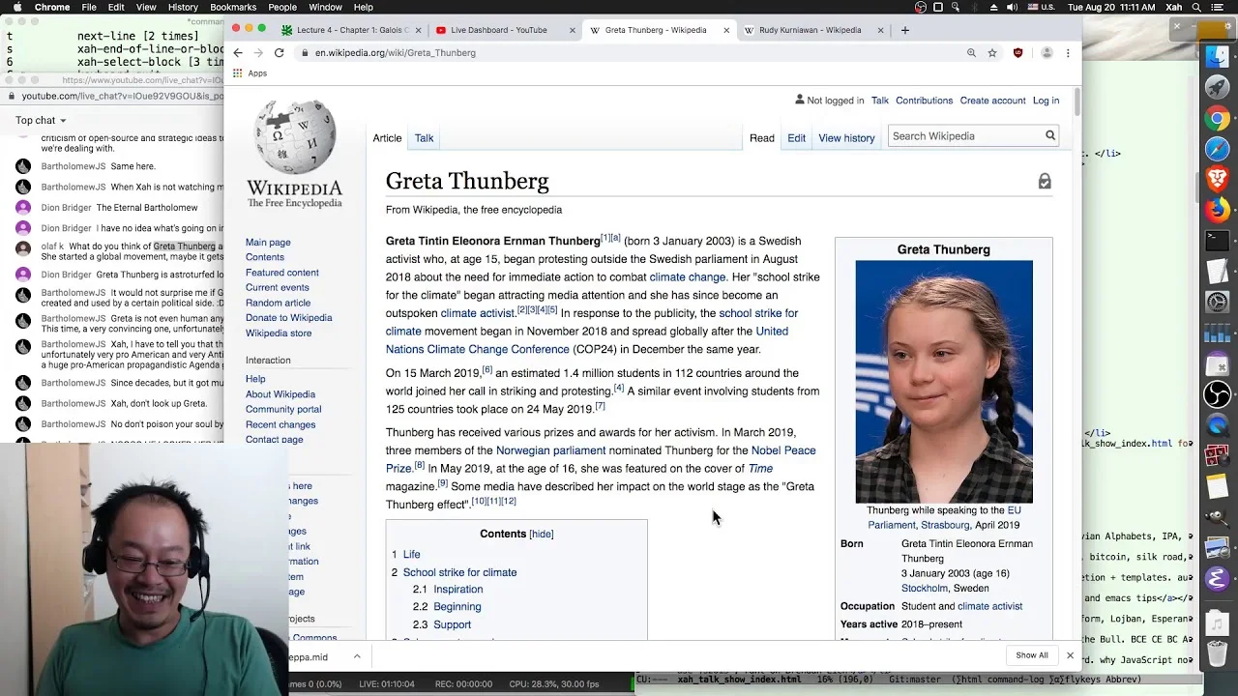Viewport: 1238px width, 696px height.
Task: Open Google Chrome in the Dock
Action: pyautogui.click(x=1217, y=119)
